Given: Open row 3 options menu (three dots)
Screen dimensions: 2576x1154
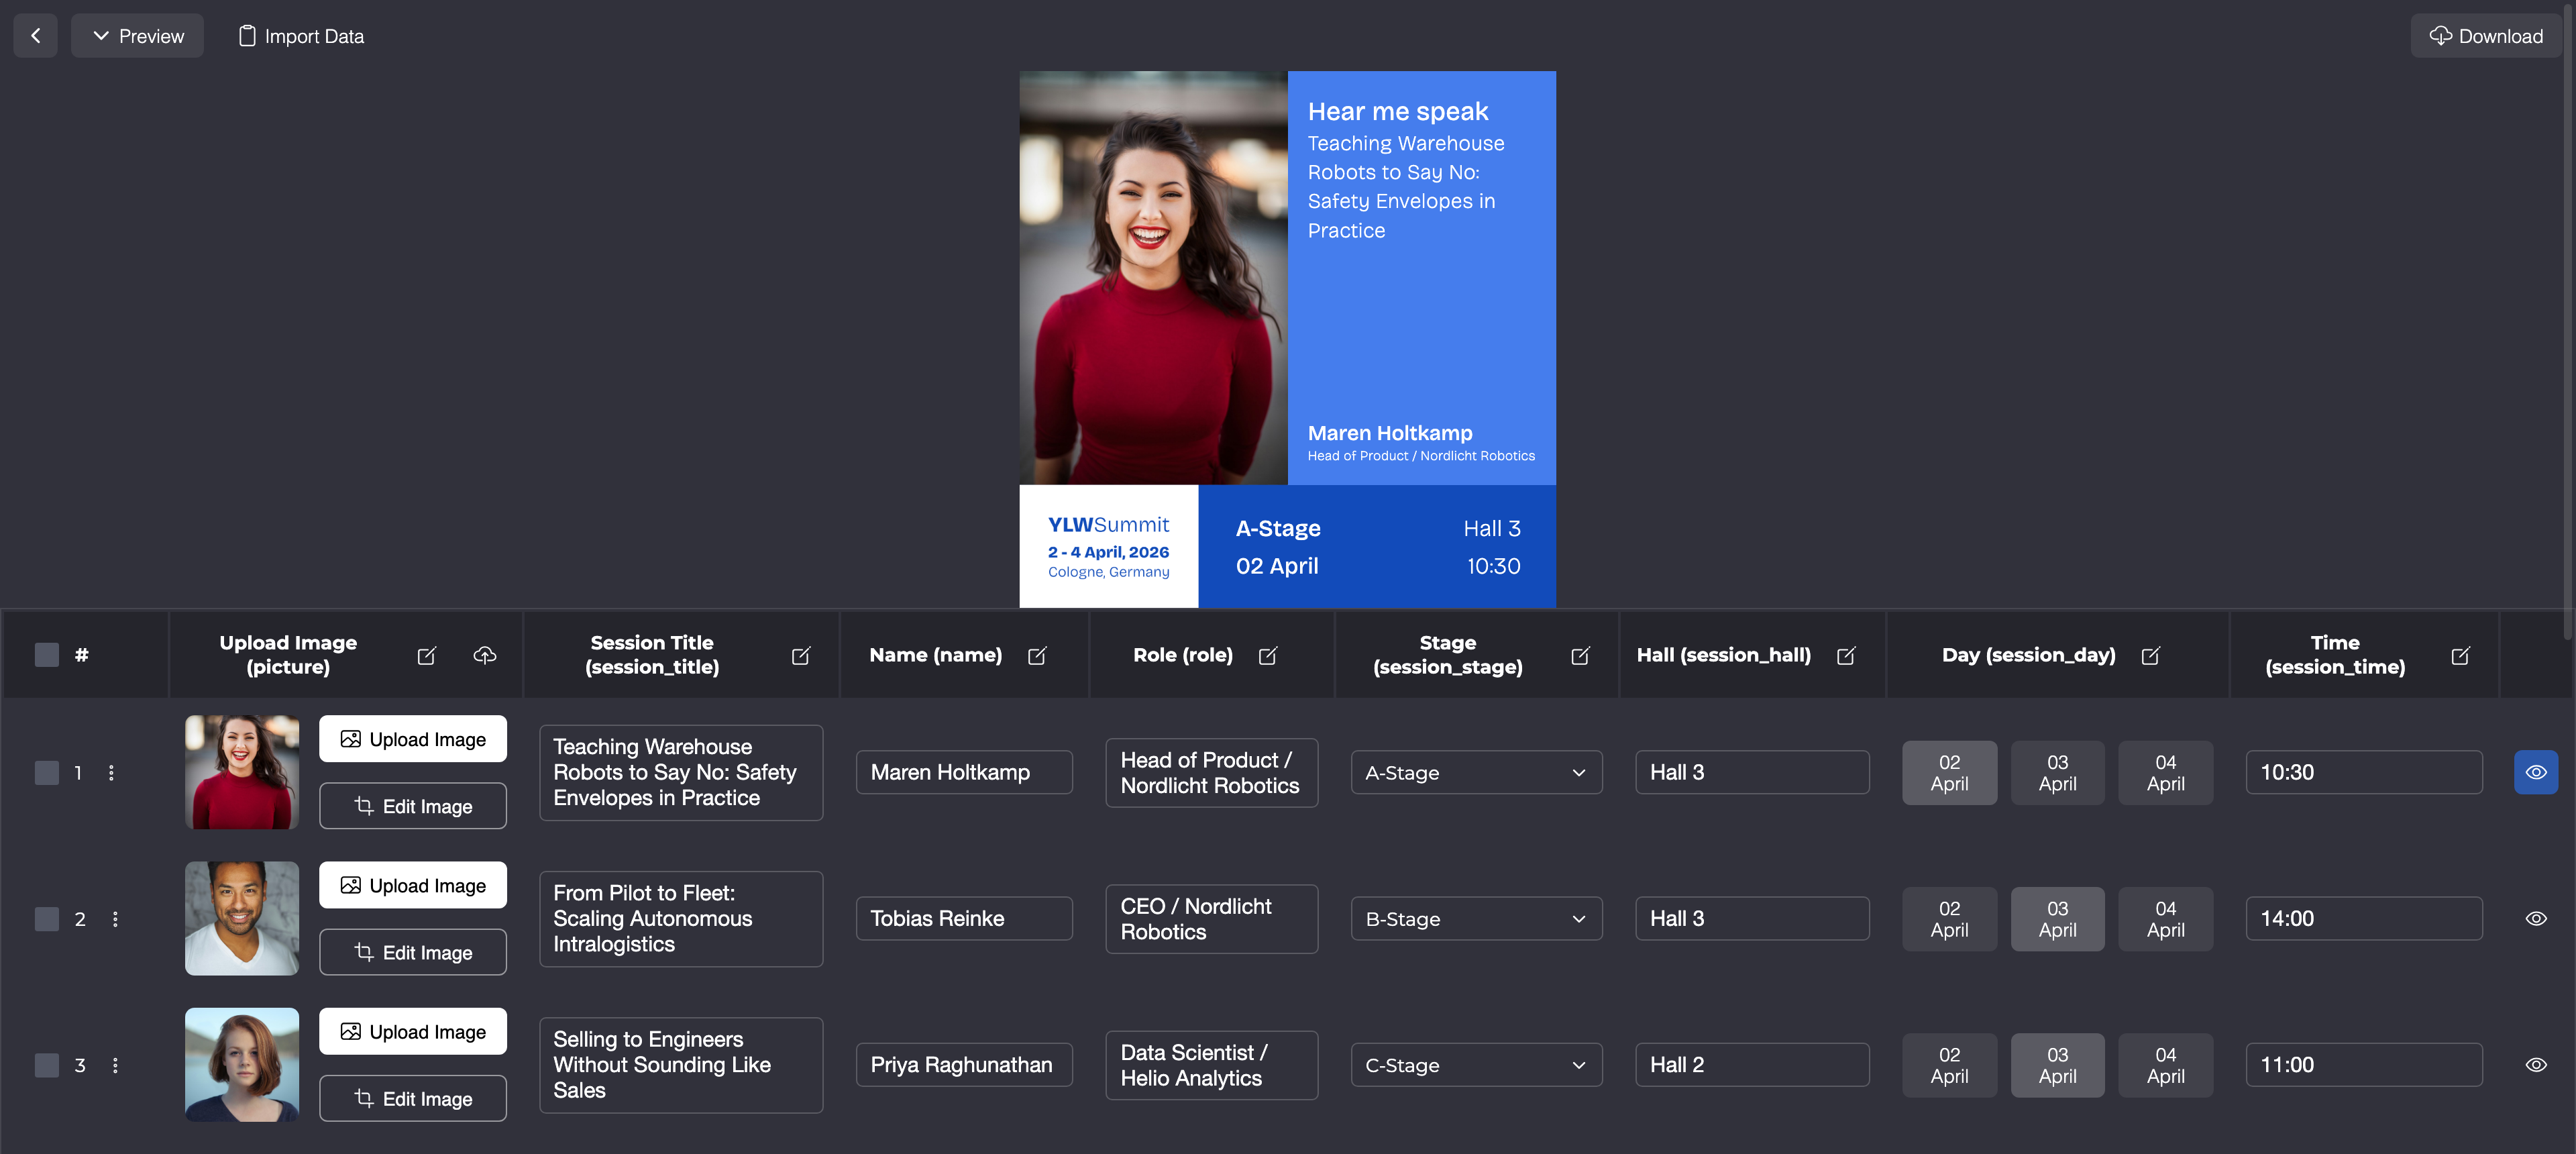Looking at the screenshot, I should [x=115, y=1065].
